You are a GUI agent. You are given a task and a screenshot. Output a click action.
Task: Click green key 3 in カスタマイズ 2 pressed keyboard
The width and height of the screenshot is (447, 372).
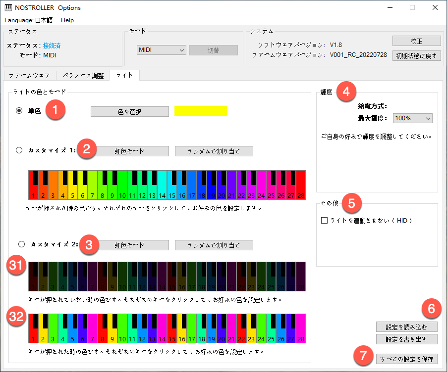click(53, 328)
